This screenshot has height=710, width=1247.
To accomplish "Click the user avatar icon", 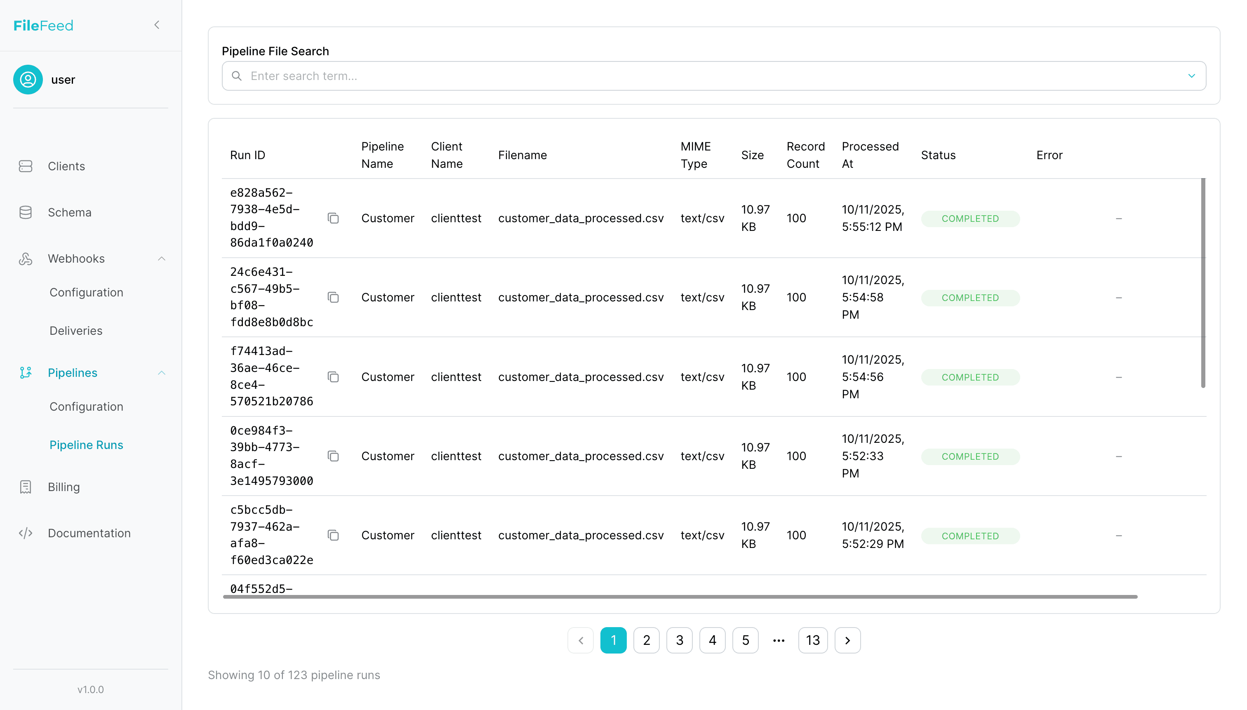I will pyautogui.click(x=28, y=79).
